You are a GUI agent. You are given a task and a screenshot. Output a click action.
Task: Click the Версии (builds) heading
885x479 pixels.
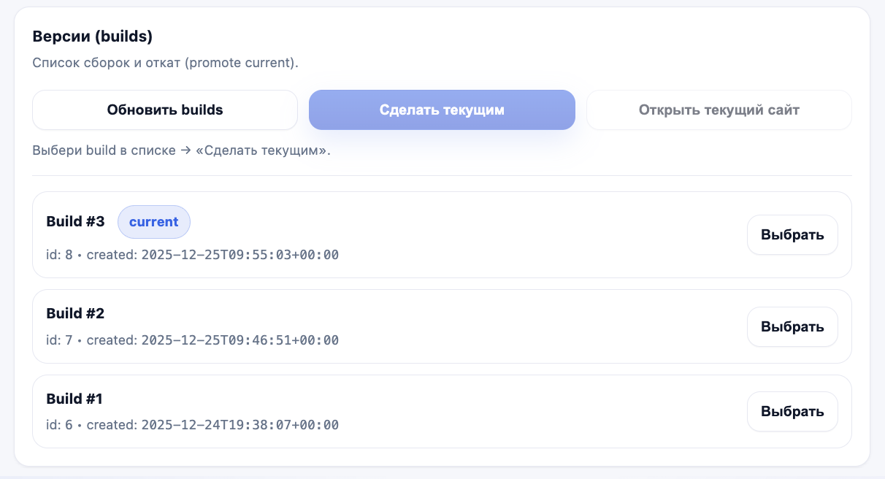[92, 37]
